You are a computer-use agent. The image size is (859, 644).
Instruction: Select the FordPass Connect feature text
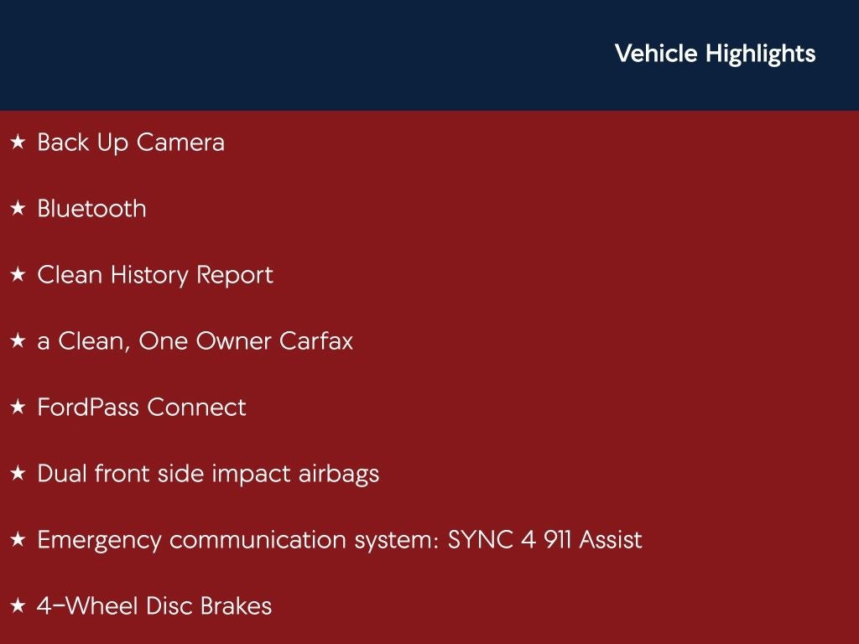tap(142, 408)
